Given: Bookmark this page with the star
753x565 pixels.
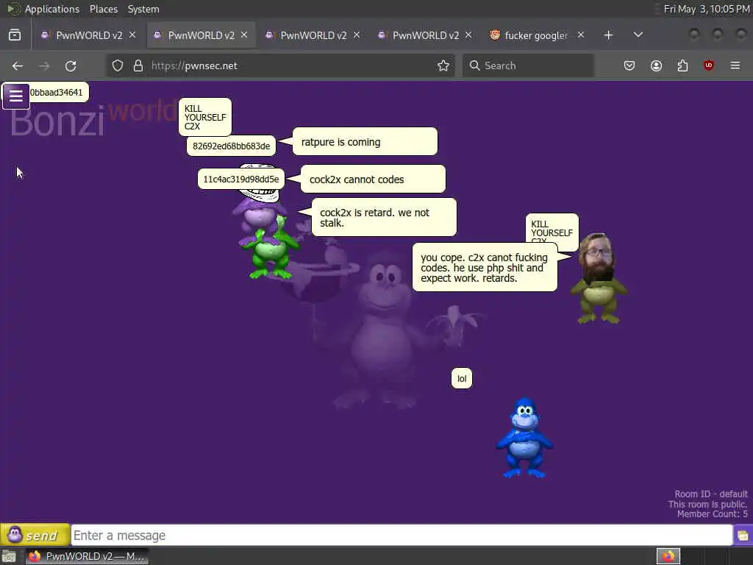Looking at the screenshot, I should (x=443, y=65).
